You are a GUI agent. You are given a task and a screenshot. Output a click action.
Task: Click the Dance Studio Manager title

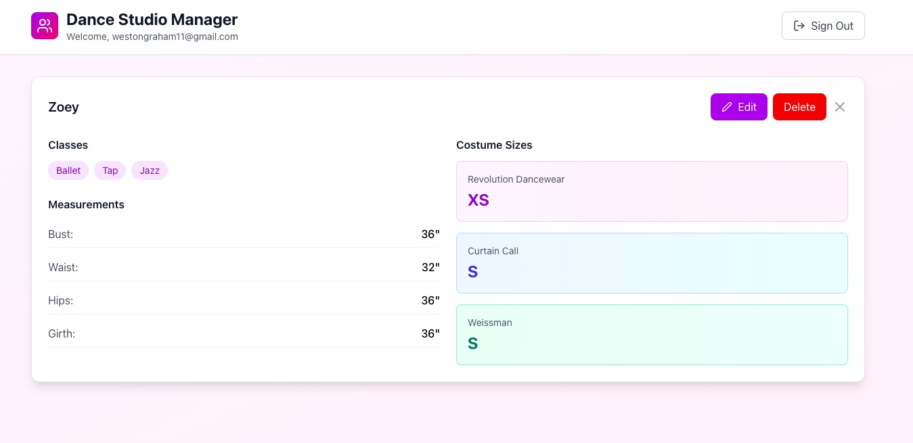point(152,20)
